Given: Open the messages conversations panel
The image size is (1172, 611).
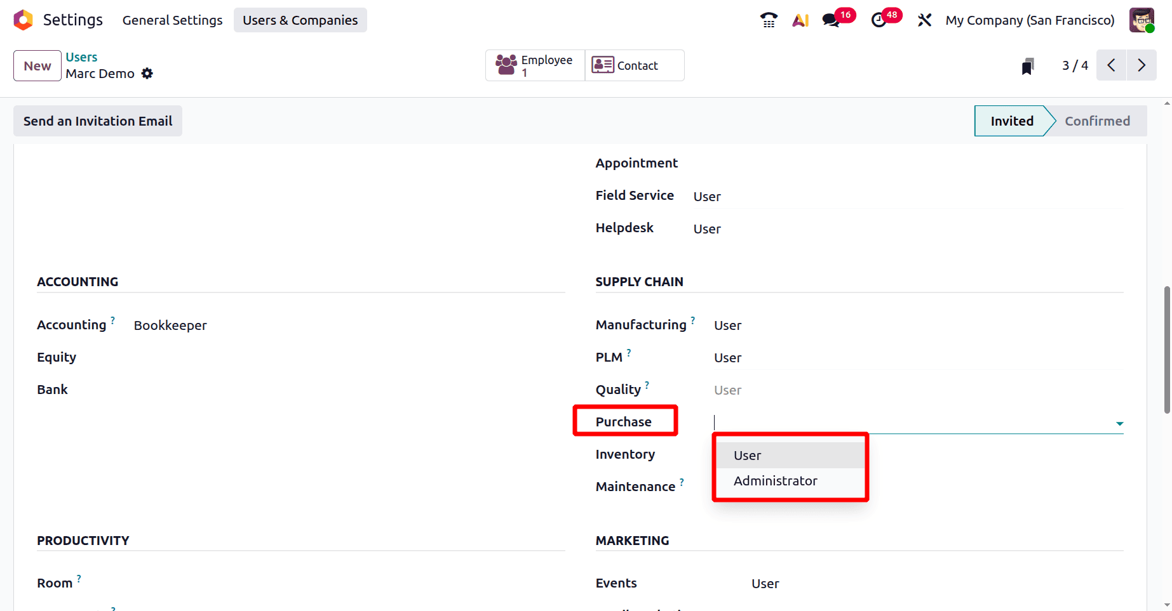Looking at the screenshot, I should click(x=830, y=20).
